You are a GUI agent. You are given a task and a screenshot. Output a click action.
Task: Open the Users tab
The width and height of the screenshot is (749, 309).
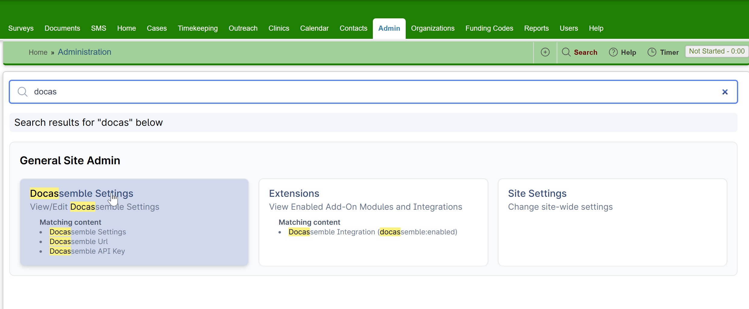tap(569, 28)
